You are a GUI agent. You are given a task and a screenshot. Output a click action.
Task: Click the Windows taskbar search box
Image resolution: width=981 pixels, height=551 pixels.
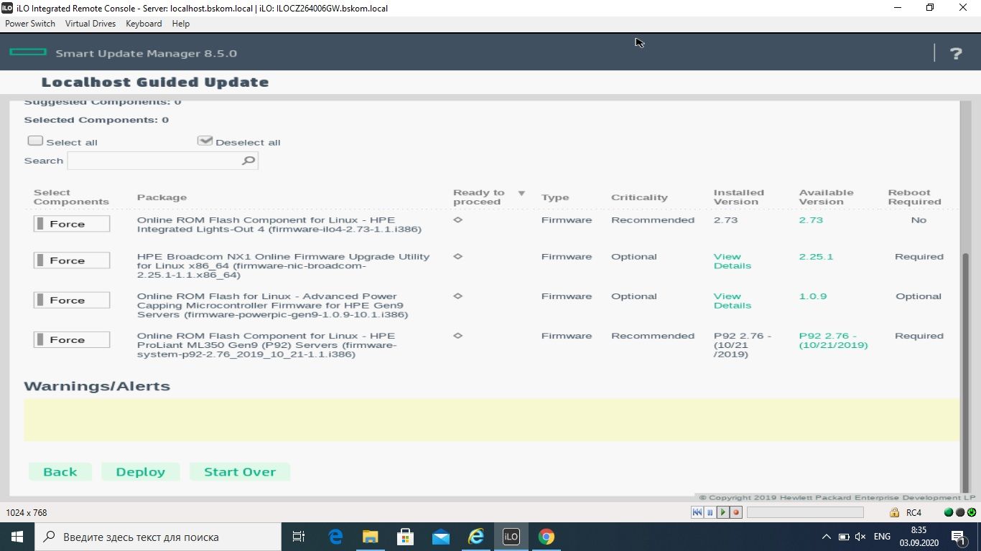click(x=157, y=537)
